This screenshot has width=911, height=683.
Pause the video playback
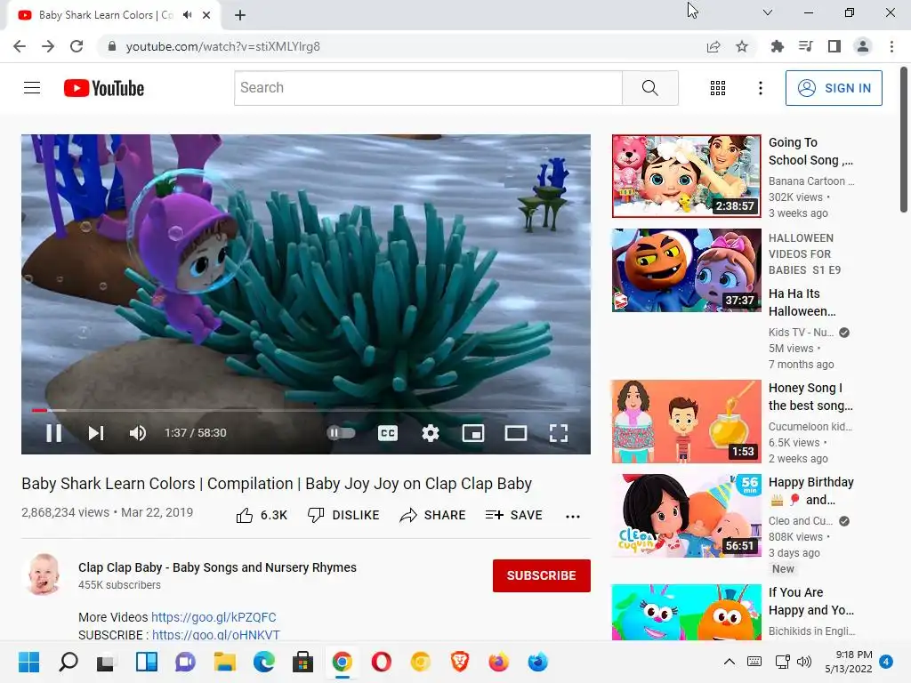point(54,433)
